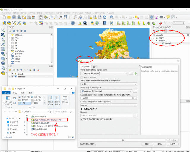Click the help icon in QGIS 3.4 Explorer
This screenshot has height=152, width=190.
pos(73,93)
